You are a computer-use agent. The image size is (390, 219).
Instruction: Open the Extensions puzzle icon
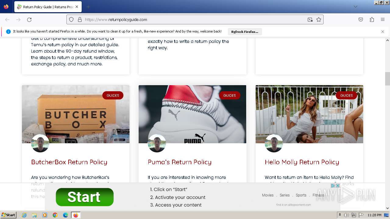coord(372,19)
